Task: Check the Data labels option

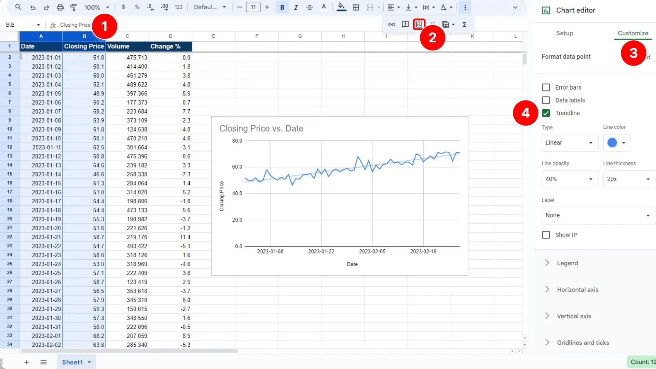Action: tap(546, 100)
